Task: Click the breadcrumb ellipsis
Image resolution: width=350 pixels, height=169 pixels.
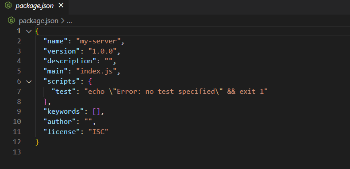Action: pyautogui.click(x=69, y=21)
